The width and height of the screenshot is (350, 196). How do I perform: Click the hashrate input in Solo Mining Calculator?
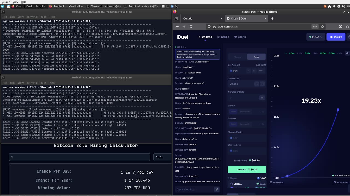pyautogui.click(x=80, y=157)
